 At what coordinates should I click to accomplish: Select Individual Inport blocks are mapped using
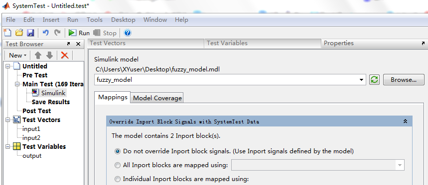[118, 179]
